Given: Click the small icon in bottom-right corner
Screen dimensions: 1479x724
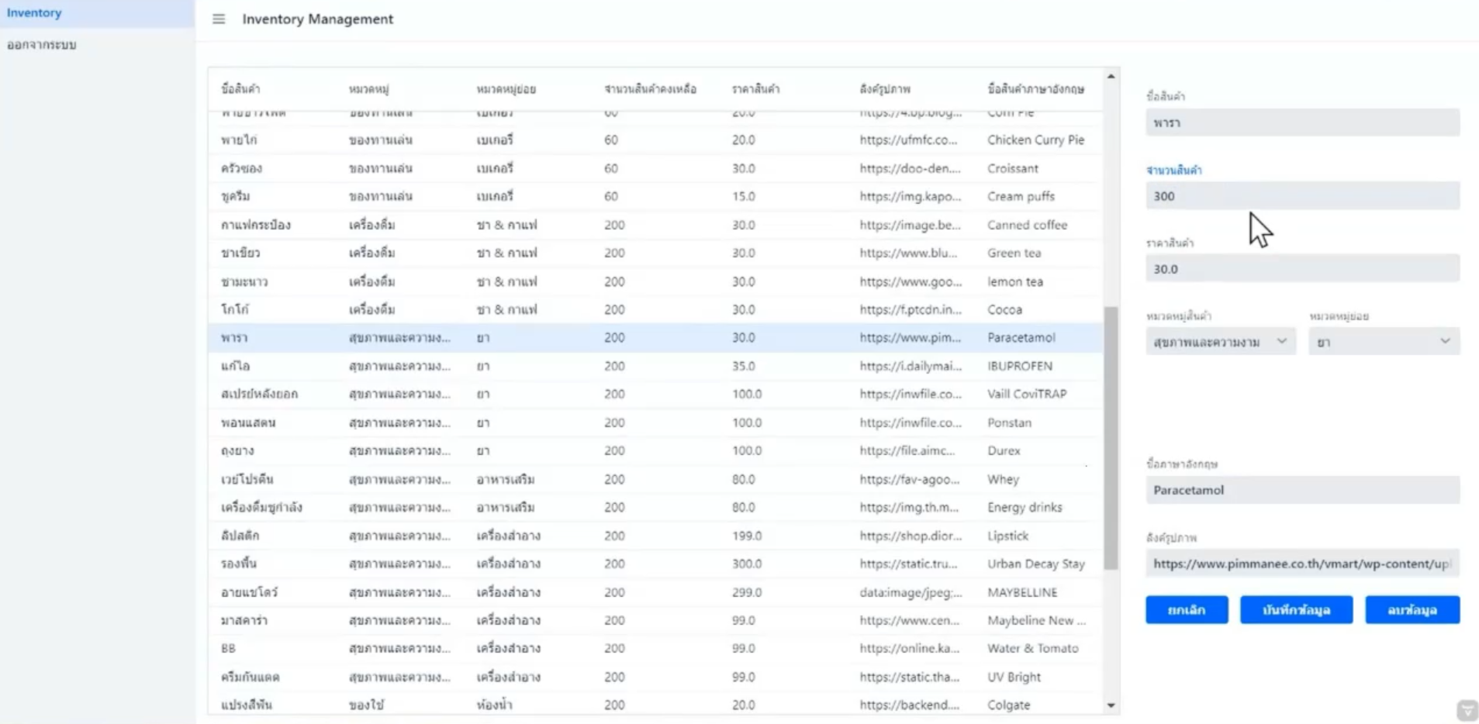Looking at the screenshot, I should 1467,710.
